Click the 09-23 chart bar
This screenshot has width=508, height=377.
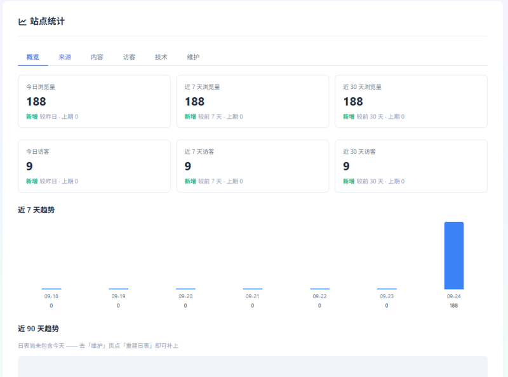(x=387, y=289)
